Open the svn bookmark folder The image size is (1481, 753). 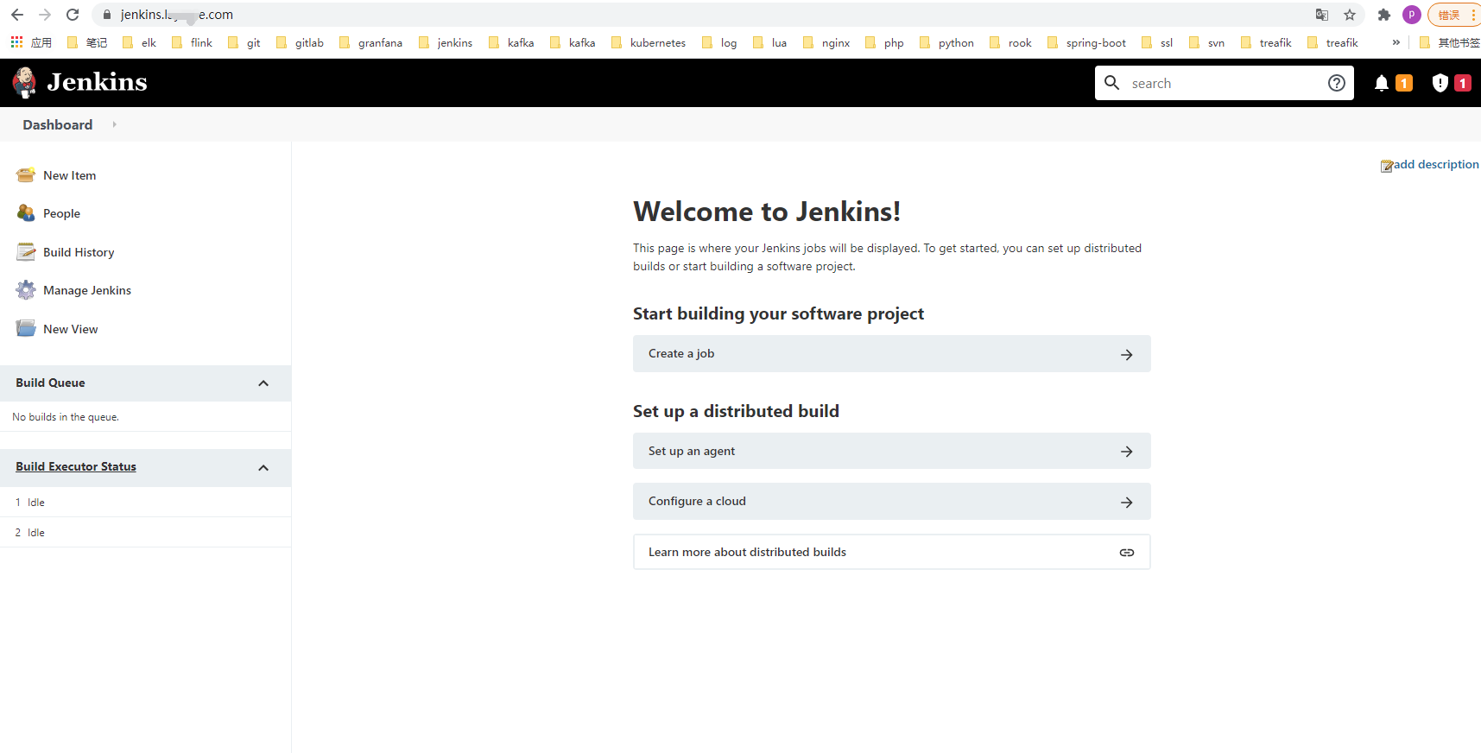pos(1206,42)
